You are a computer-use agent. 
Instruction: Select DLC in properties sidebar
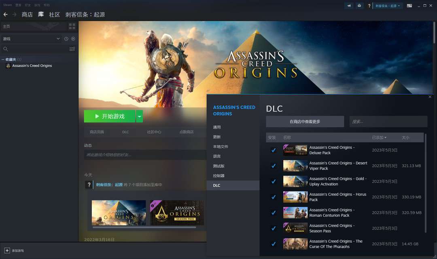[233, 185]
